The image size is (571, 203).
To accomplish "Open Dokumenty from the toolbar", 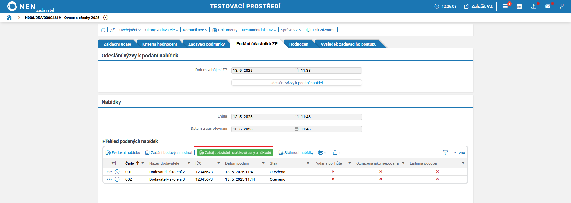I will pyautogui.click(x=225, y=30).
